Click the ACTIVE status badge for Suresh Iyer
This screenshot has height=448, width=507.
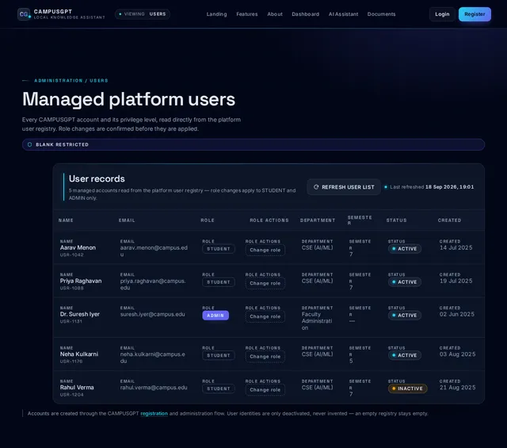[405, 316]
